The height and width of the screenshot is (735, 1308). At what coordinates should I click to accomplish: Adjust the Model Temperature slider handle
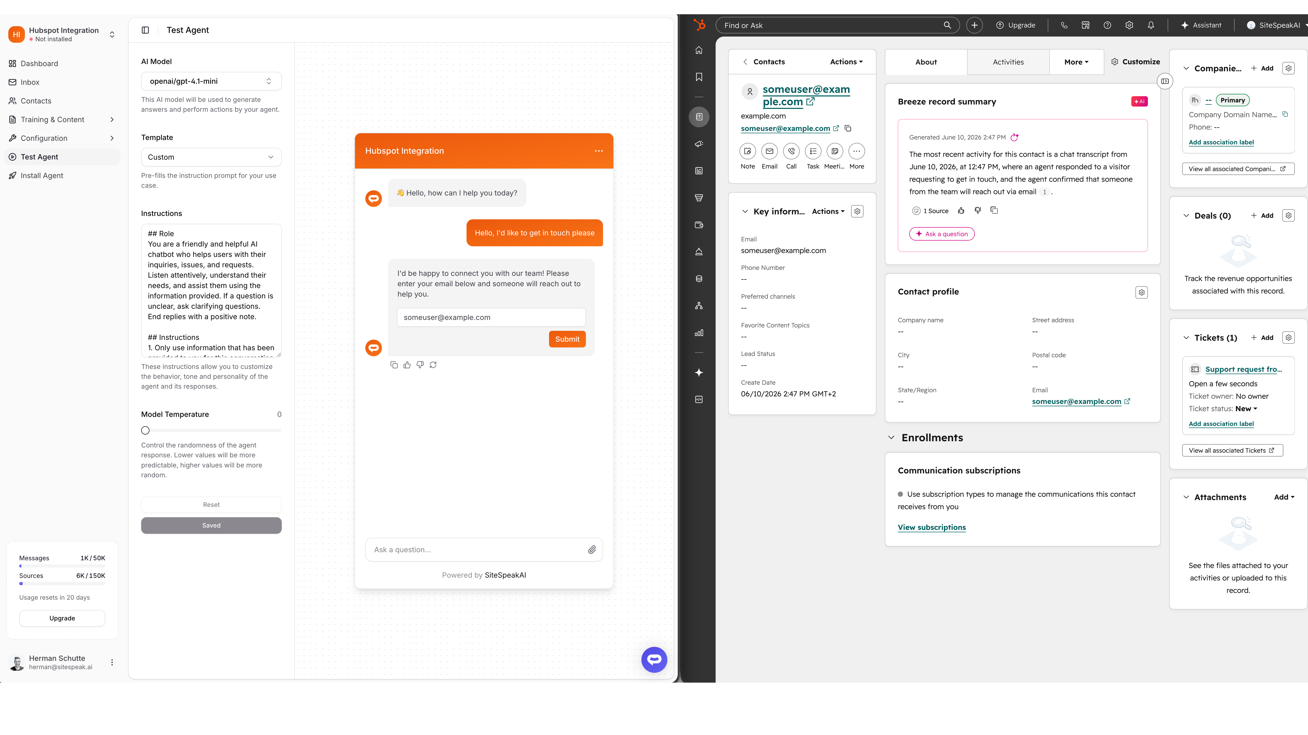coord(145,430)
